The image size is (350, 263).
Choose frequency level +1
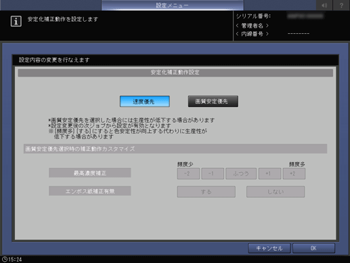(269, 174)
